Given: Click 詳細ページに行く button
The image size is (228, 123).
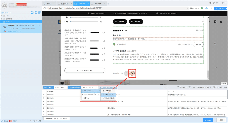Looking at the screenshot, I should pos(204,87).
